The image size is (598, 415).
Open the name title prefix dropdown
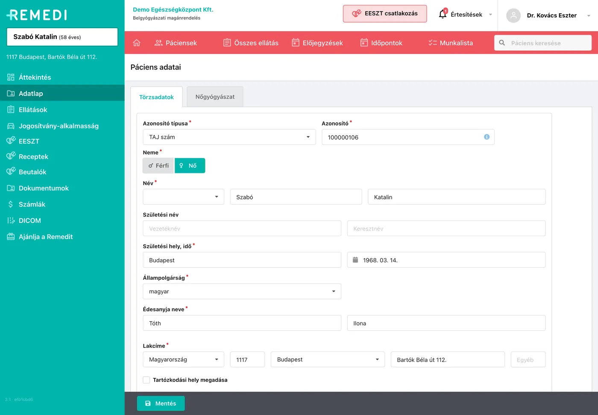coord(184,197)
